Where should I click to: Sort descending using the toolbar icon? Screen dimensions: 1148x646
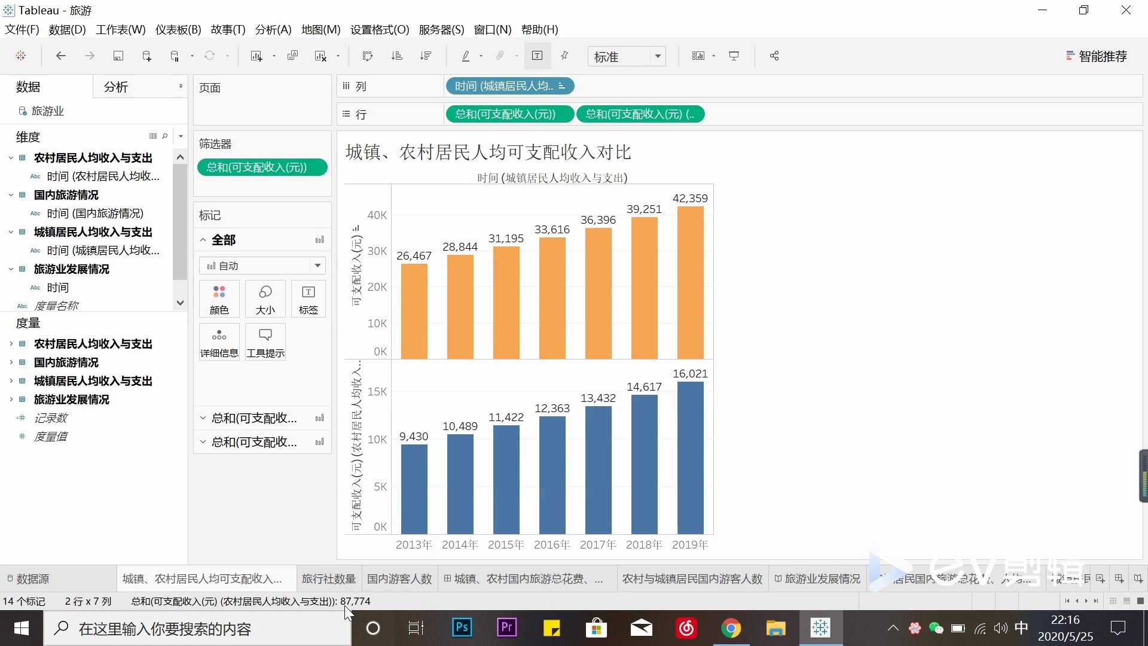point(426,56)
